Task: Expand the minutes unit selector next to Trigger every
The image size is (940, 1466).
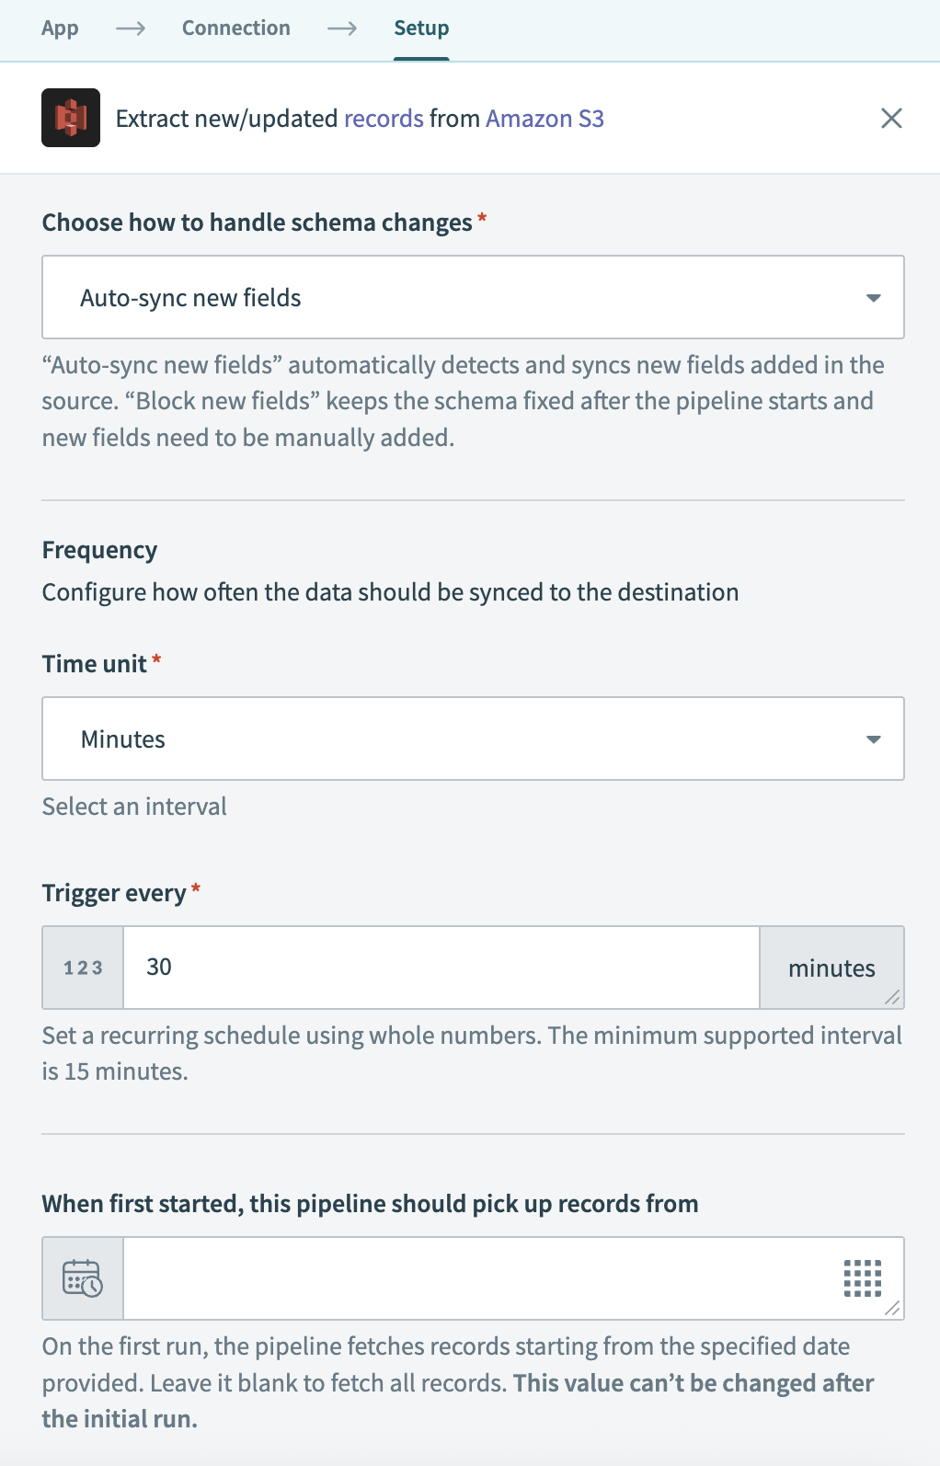Action: coord(831,967)
